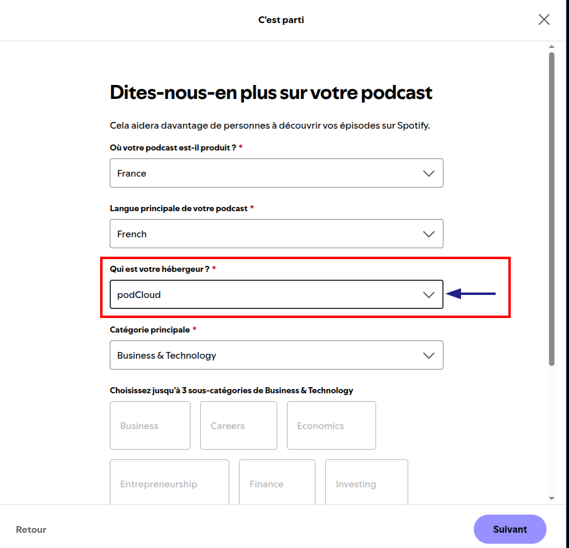The width and height of the screenshot is (569, 548).
Task: Select the Careers subcategory
Action: pos(238,425)
